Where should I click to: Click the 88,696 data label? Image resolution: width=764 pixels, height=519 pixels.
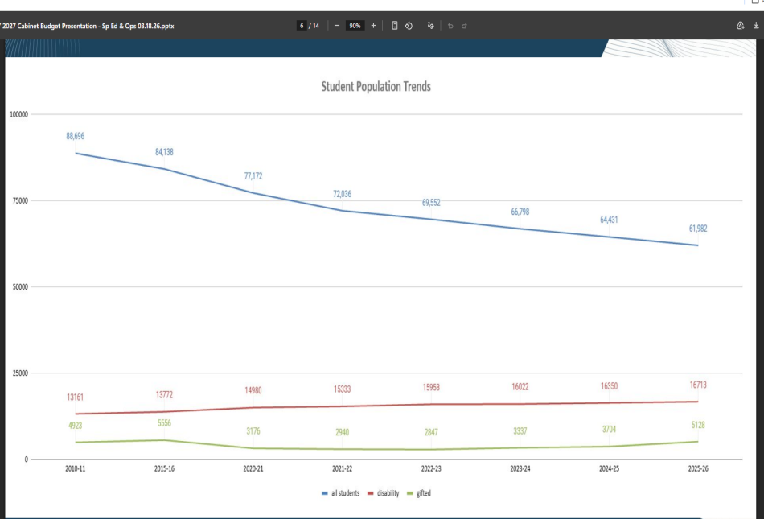pyautogui.click(x=75, y=136)
